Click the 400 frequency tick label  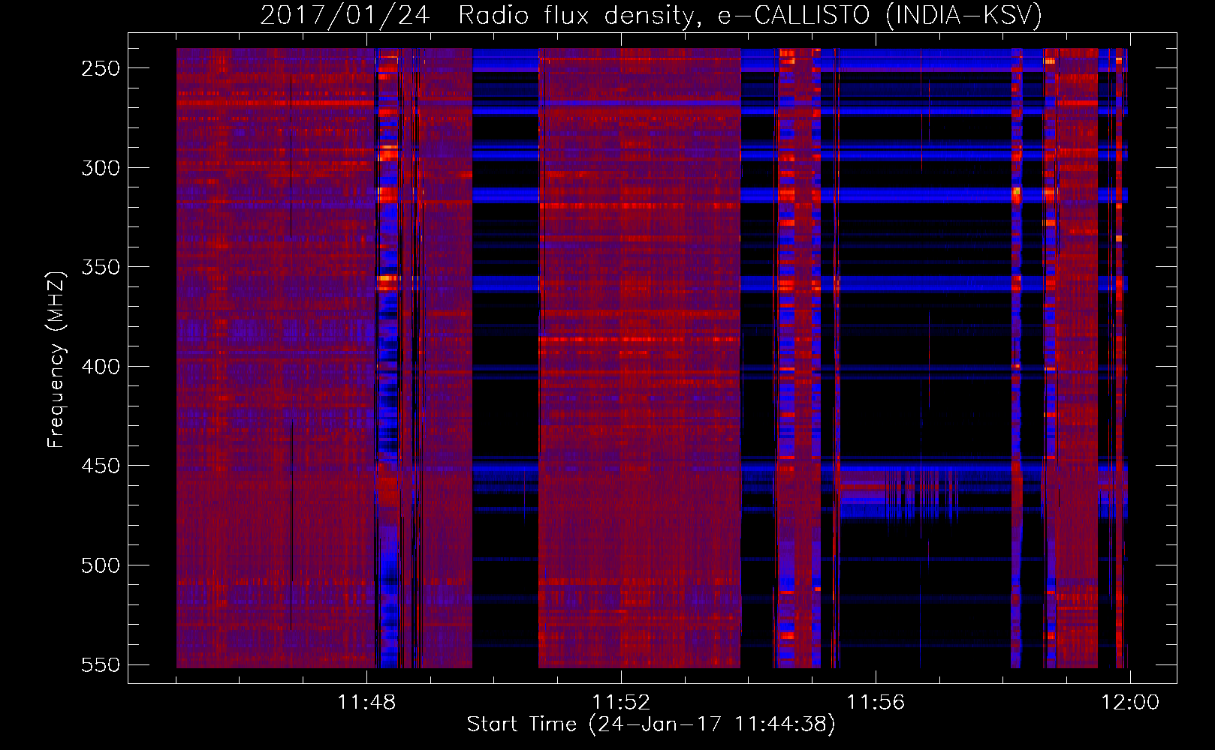coord(101,367)
